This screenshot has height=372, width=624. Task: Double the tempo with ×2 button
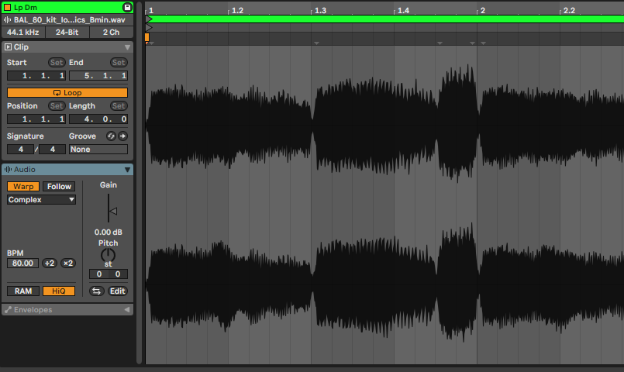pyautogui.click(x=68, y=263)
